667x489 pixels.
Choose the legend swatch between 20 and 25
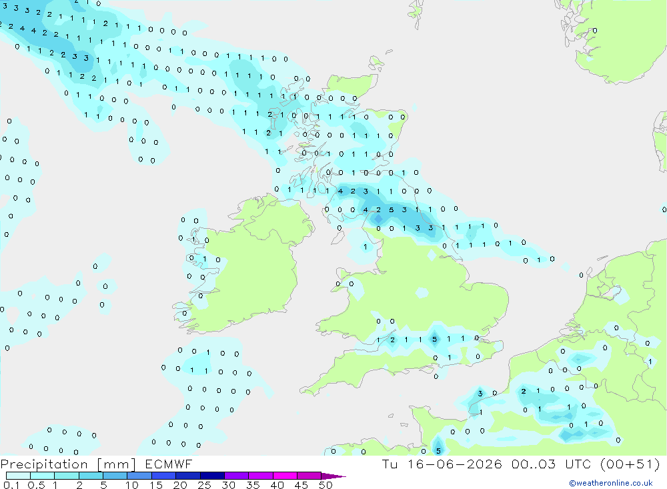(x=188, y=476)
